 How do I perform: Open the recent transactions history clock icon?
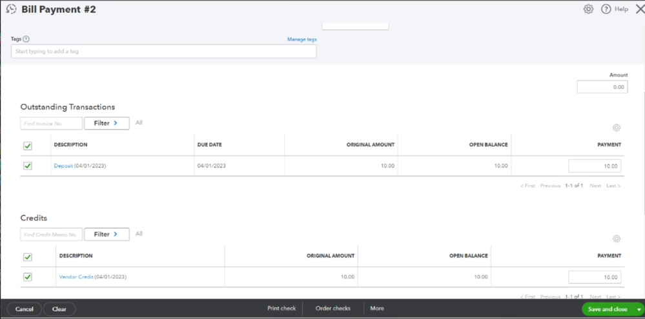[x=12, y=9]
